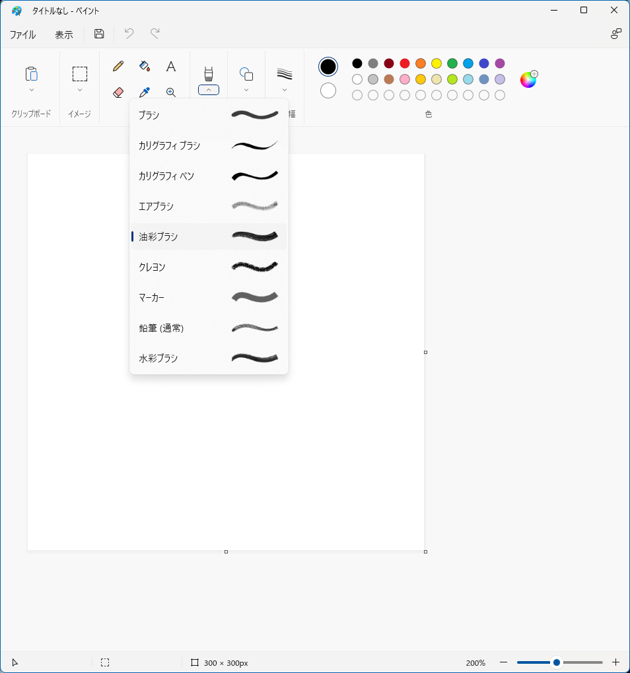Choose エアブラシ from the brush list

pos(209,206)
